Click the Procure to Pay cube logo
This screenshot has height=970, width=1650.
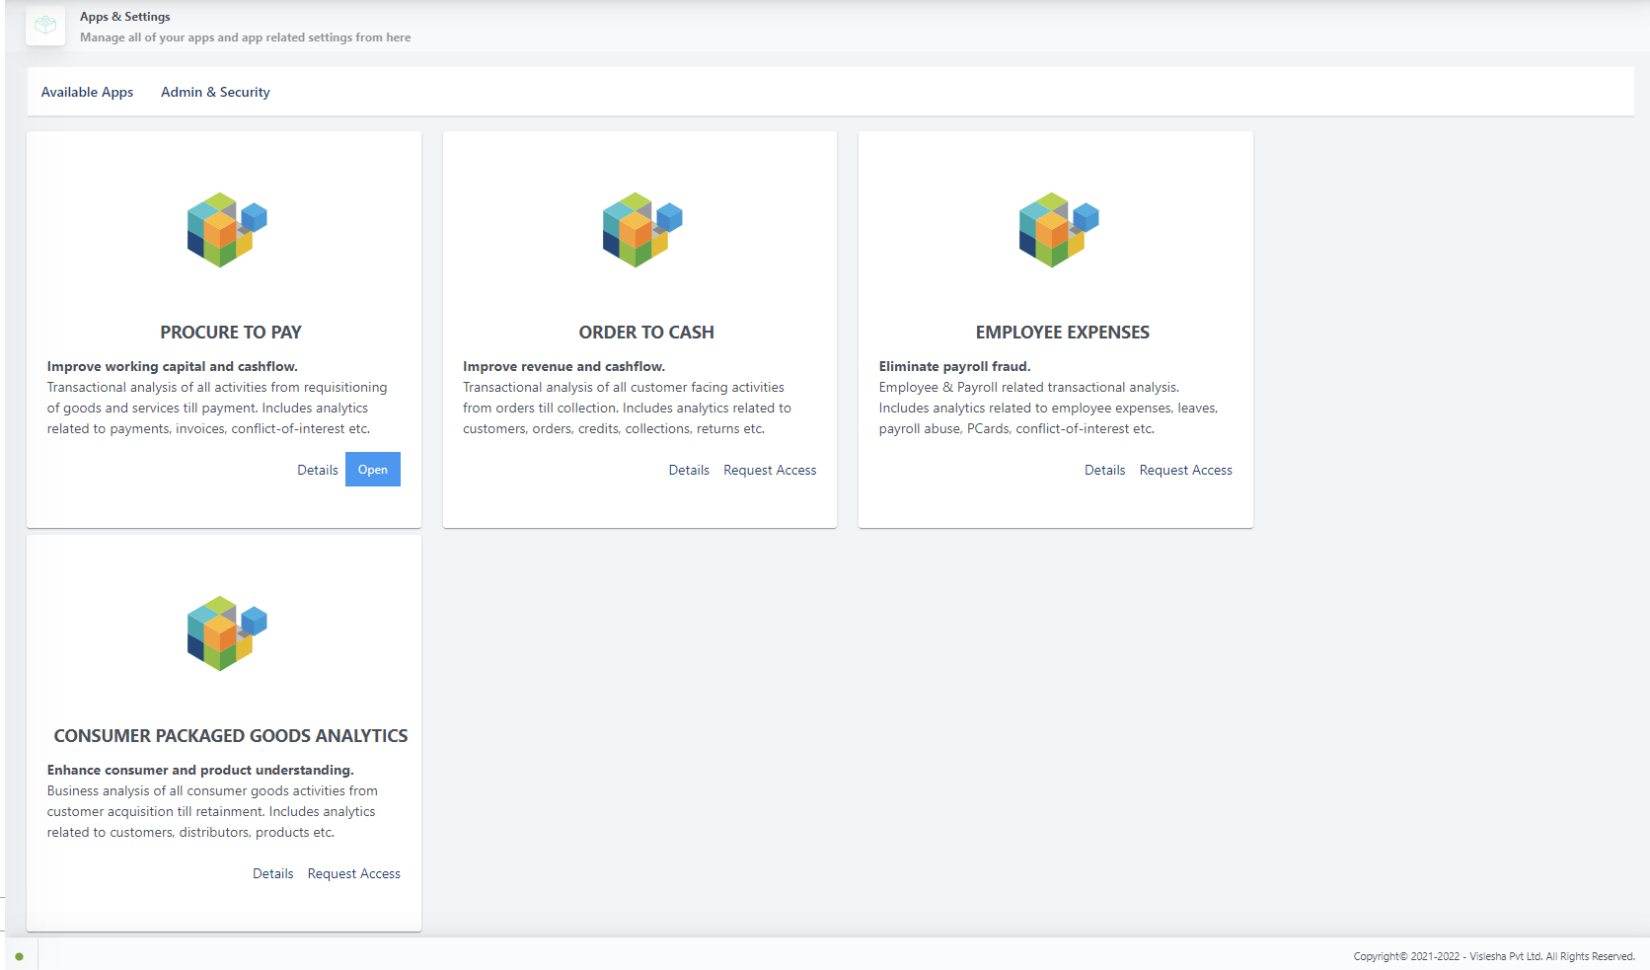pyautogui.click(x=227, y=230)
